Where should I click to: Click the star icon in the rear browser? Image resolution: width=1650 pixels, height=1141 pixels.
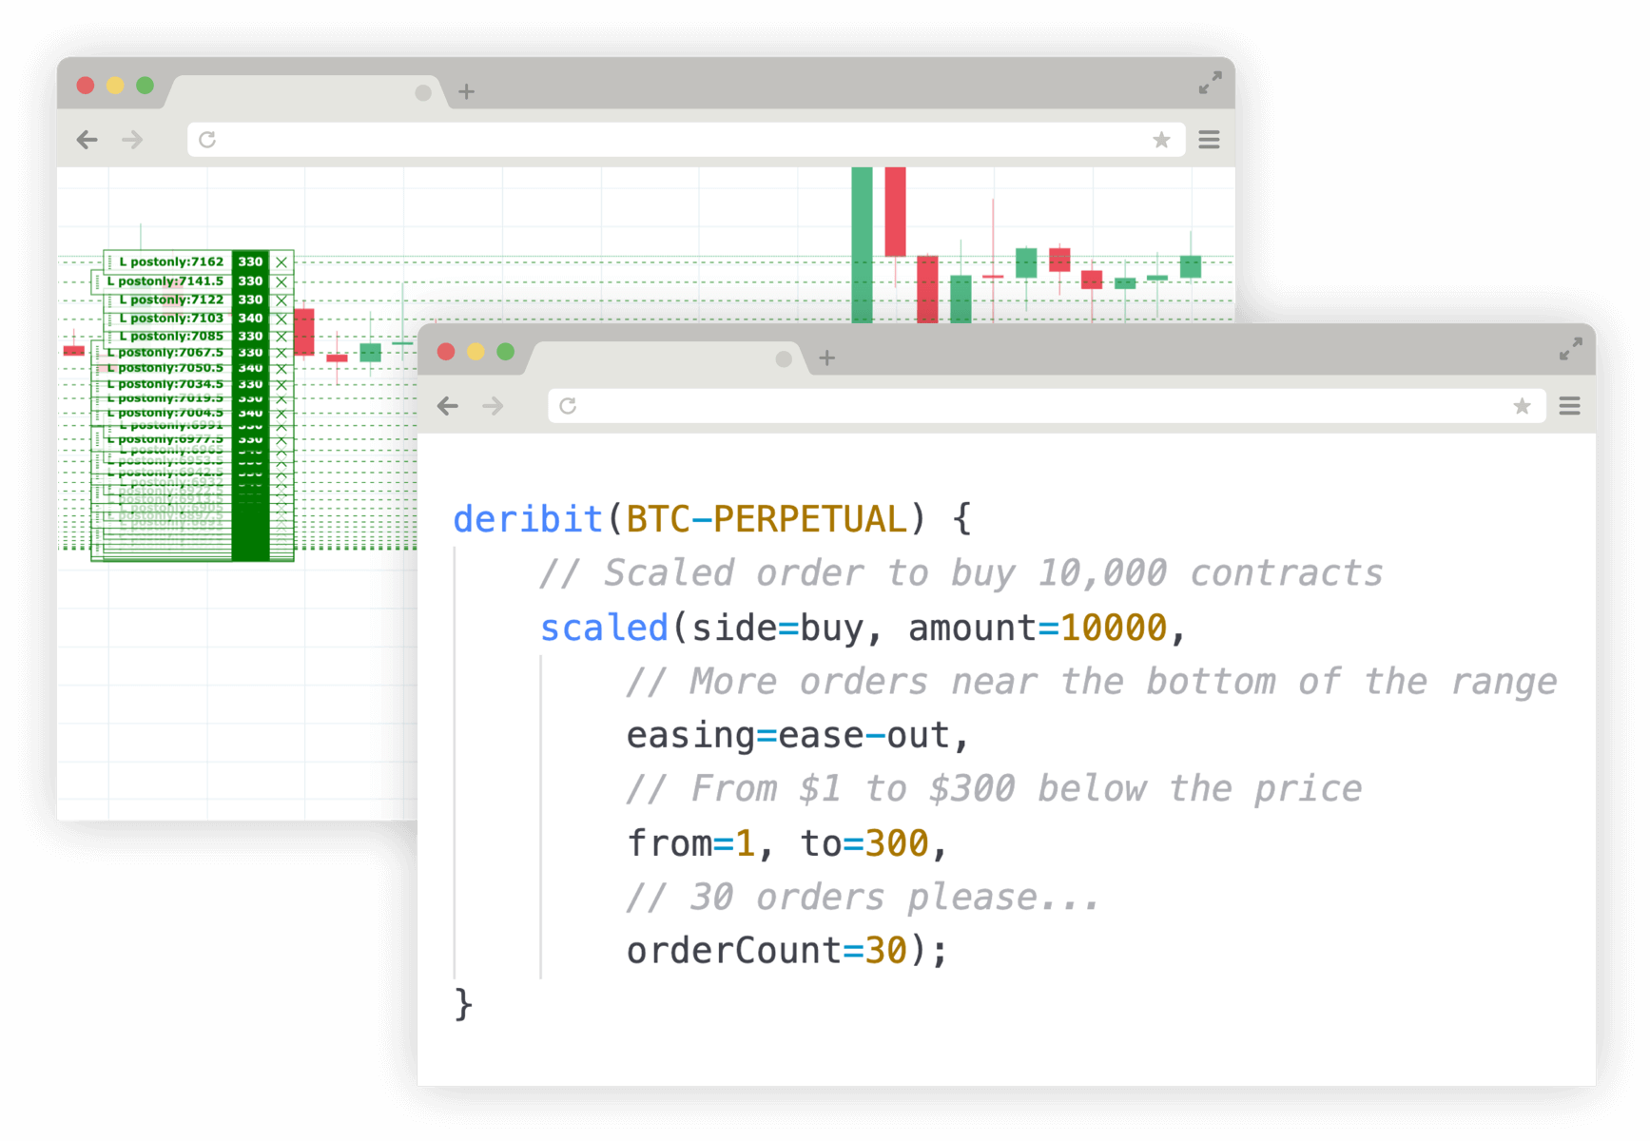[1161, 141]
